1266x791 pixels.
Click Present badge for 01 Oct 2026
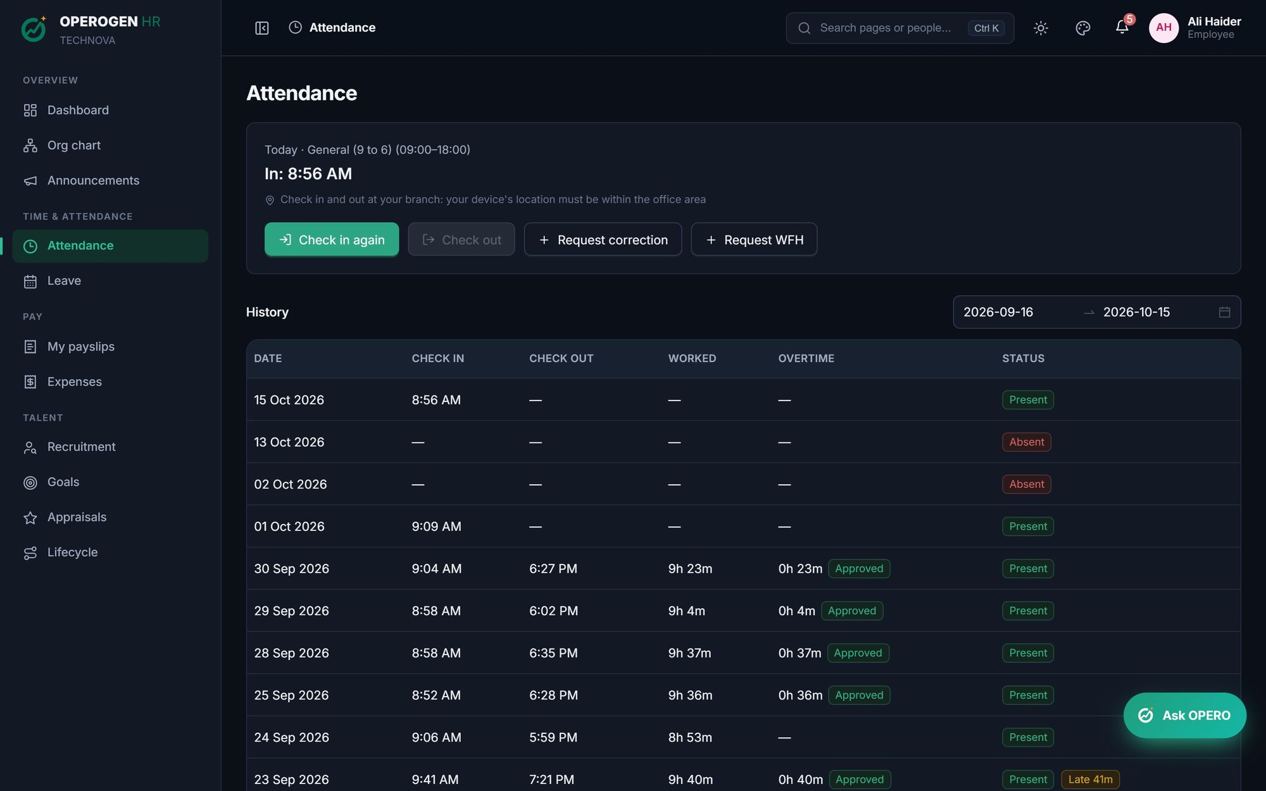[1027, 526]
